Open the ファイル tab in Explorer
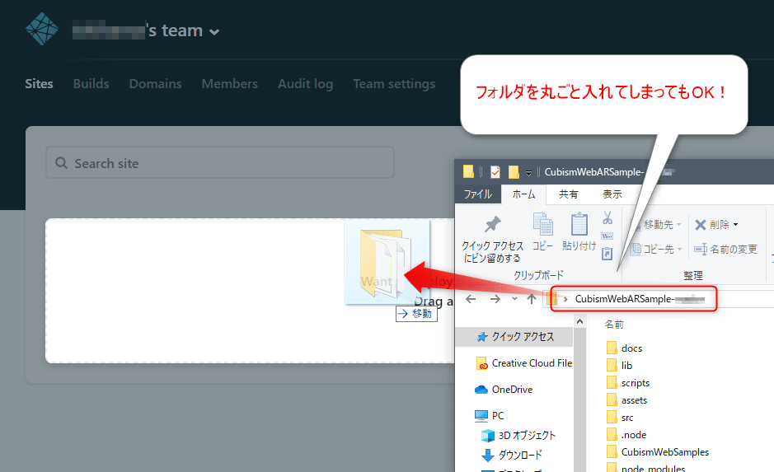The height and width of the screenshot is (472, 774). [x=478, y=194]
